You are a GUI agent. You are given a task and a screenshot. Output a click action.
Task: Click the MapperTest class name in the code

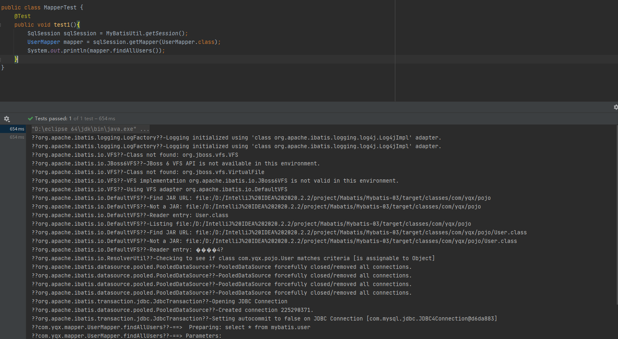pyautogui.click(x=60, y=7)
